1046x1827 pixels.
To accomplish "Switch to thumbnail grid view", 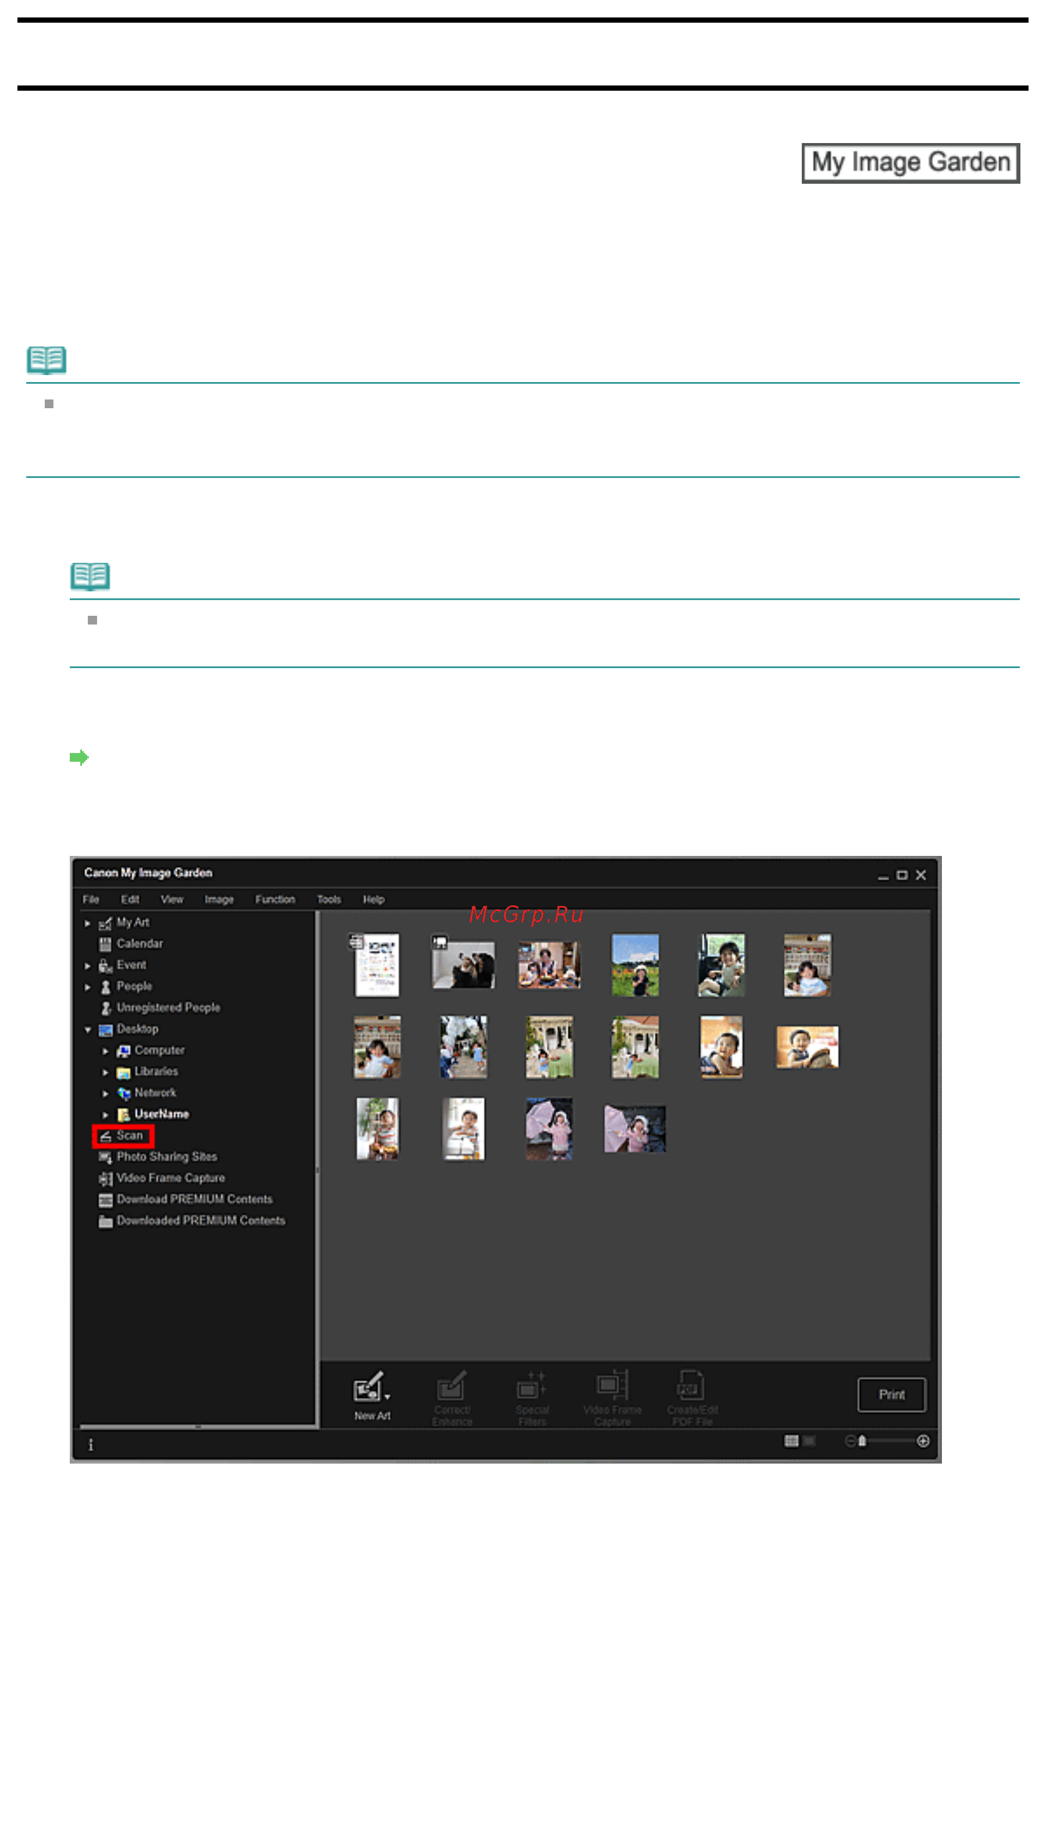I will [791, 1440].
